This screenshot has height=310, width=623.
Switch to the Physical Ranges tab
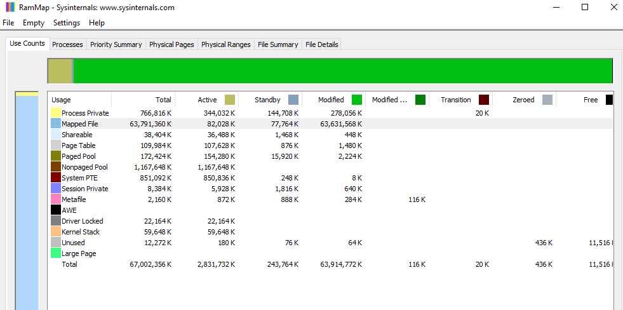tap(226, 44)
